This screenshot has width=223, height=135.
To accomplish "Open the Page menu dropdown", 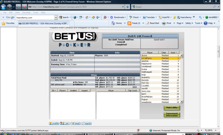I will 180,23.
